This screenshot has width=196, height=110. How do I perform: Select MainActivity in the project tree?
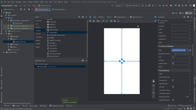[19, 23]
